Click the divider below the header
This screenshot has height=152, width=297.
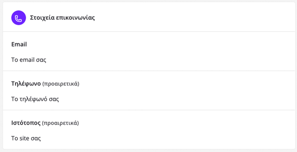pos(148,31)
